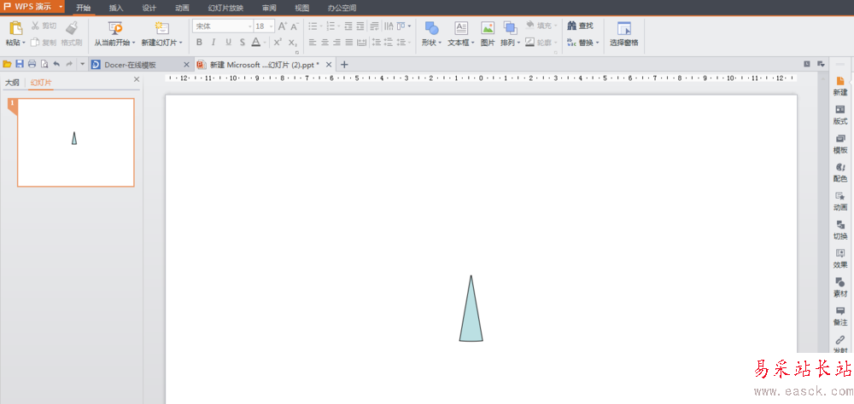Click Find (查找) button
854x404 pixels.
(580, 26)
